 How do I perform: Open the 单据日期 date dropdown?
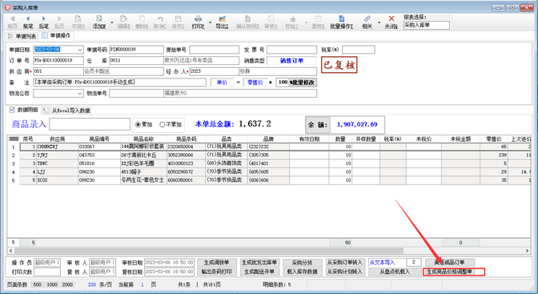coord(80,50)
